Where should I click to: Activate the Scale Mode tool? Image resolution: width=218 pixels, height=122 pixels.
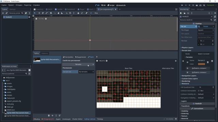(x=47, y=13)
